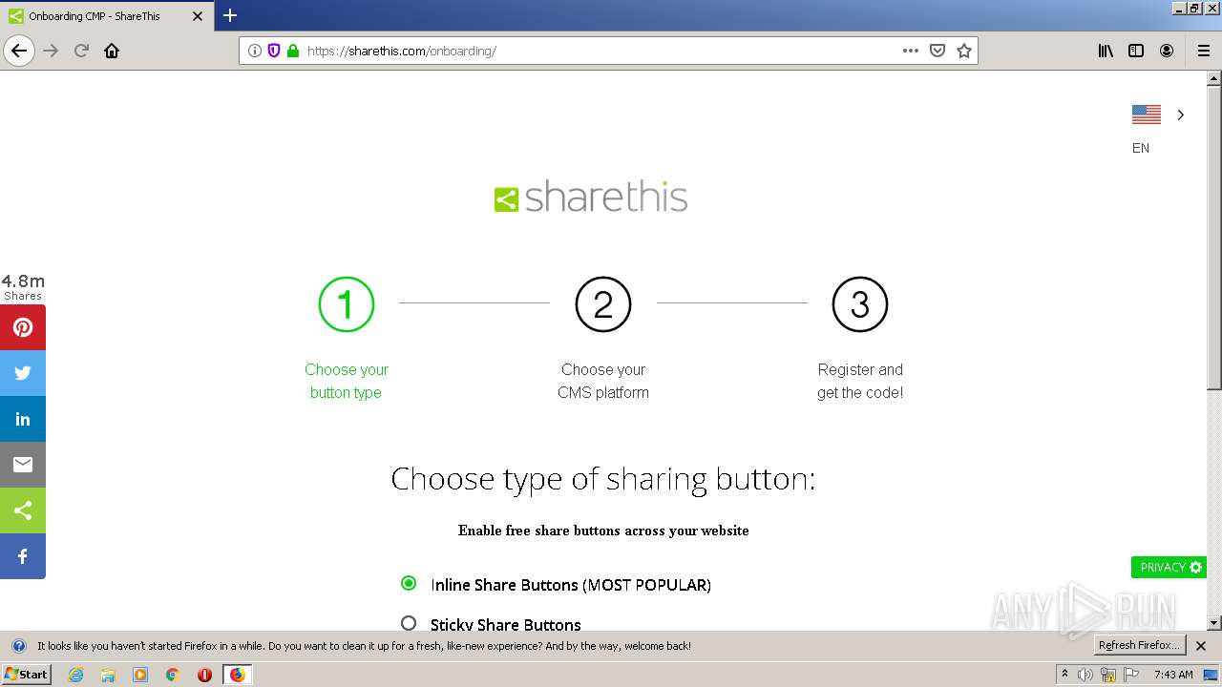Click the 4.8m Shares counter
Viewport: 1222px width, 687px height.
coord(23,286)
